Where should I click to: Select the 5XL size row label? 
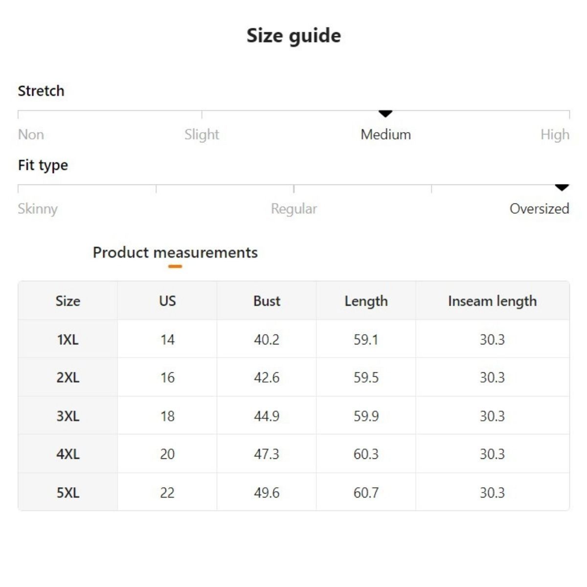click(x=68, y=493)
